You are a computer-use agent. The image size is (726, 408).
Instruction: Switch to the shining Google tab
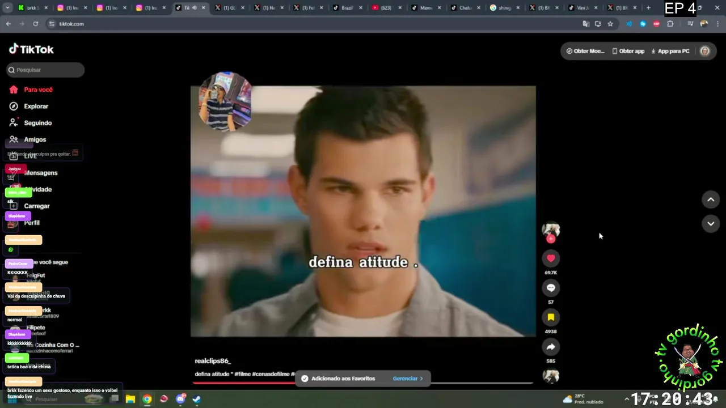click(x=504, y=8)
